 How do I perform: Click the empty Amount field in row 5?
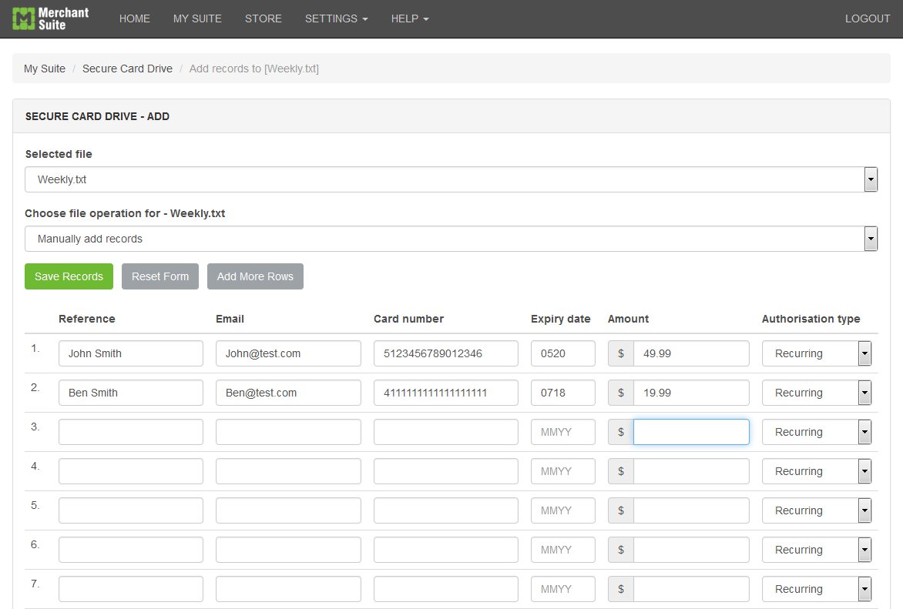691,510
